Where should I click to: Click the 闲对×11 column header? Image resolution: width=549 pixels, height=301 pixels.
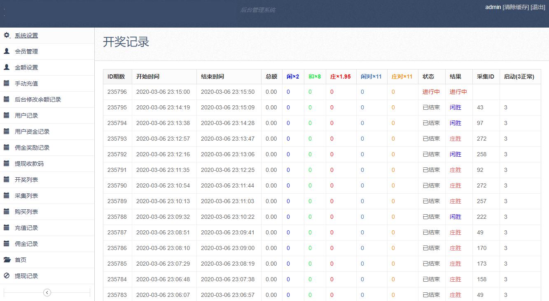[371, 76]
